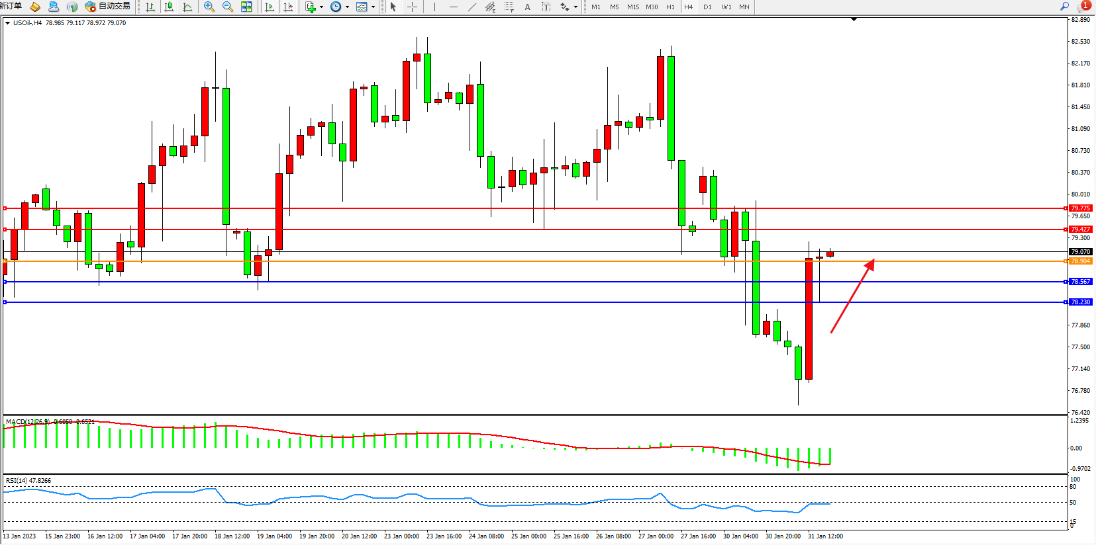Click the Zoom Out magnifier icon
This screenshot has height=545, width=1096.
pos(228,7)
